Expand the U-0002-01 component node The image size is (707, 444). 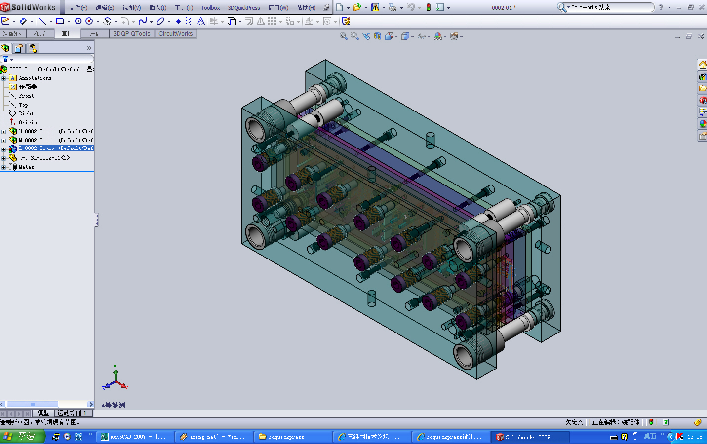pos(4,132)
